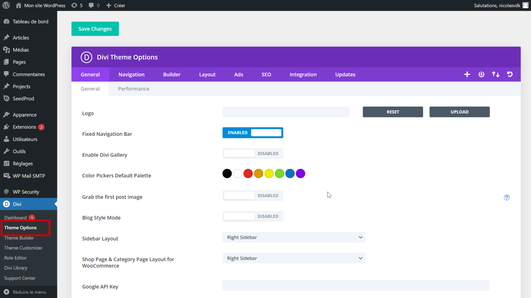Image resolution: width=531 pixels, height=298 pixels.
Task: Select the yellow palette color swatch
Action: [269, 174]
